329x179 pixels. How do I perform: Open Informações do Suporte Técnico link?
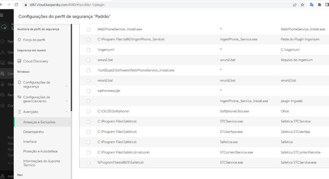point(41,163)
